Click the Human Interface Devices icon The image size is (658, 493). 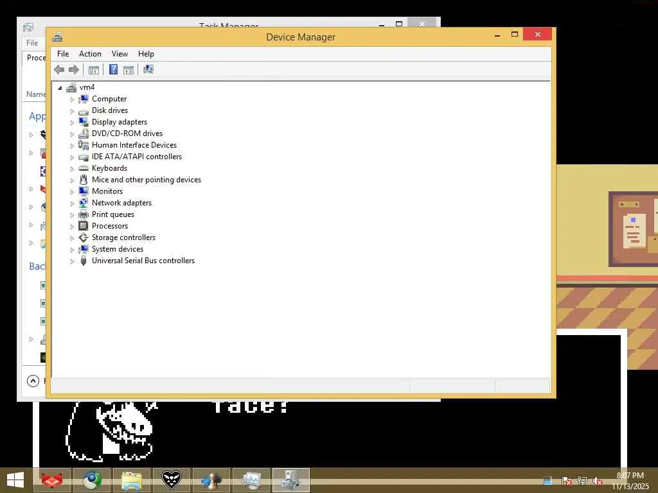(84, 145)
